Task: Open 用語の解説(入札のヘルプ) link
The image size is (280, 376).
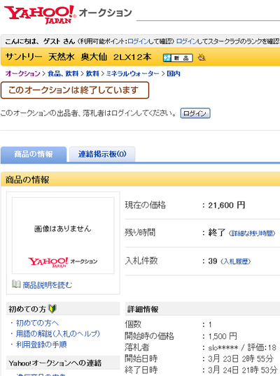Action: click(x=58, y=334)
